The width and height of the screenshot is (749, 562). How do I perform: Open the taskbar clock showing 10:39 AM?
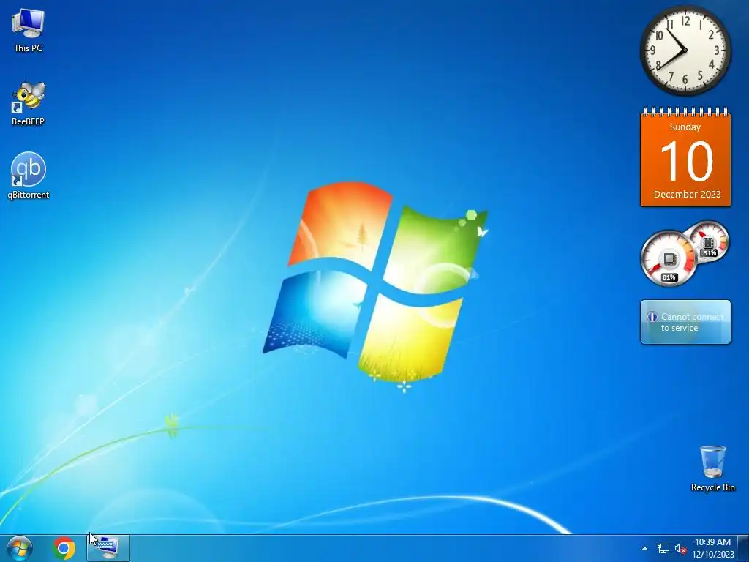712,548
